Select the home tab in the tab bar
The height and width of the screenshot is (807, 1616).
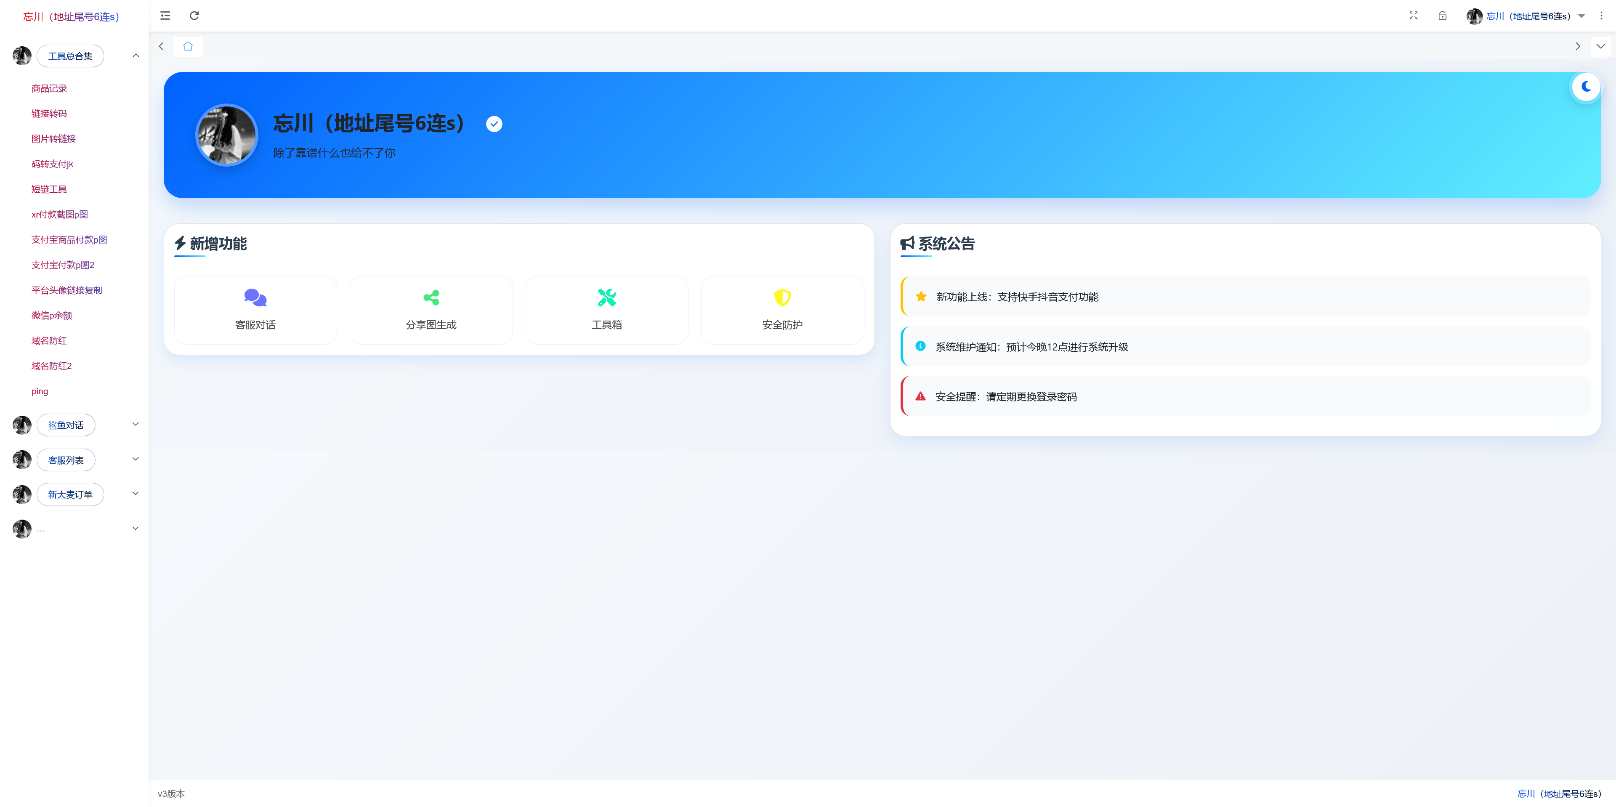point(188,46)
